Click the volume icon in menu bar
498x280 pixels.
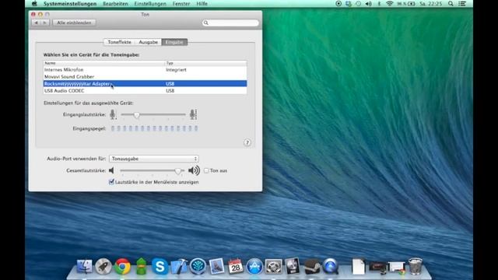tap(368, 4)
